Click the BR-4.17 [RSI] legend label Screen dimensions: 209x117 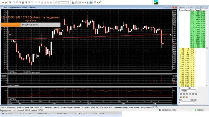12,99
